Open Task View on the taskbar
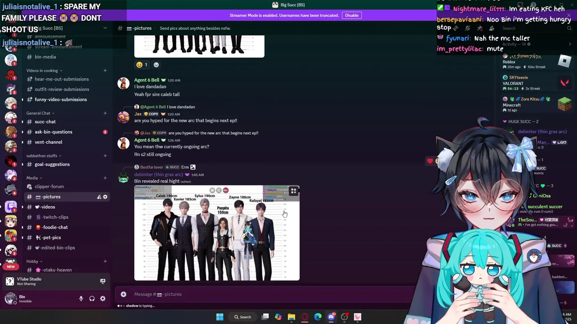Image resolution: width=577 pixels, height=324 pixels. [265, 317]
